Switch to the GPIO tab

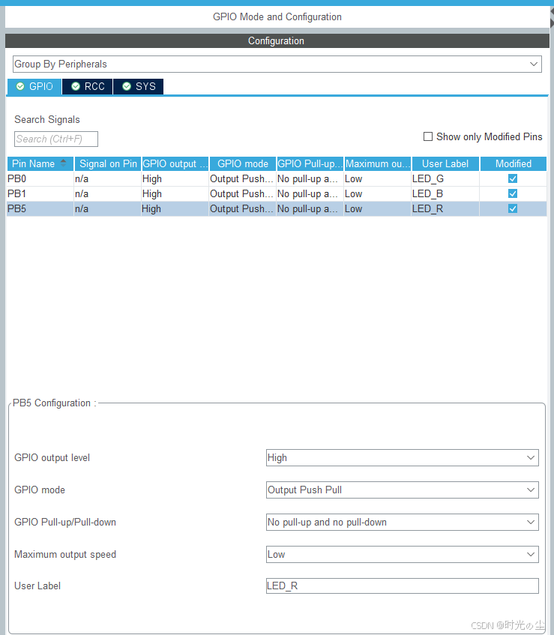coord(34,86)
